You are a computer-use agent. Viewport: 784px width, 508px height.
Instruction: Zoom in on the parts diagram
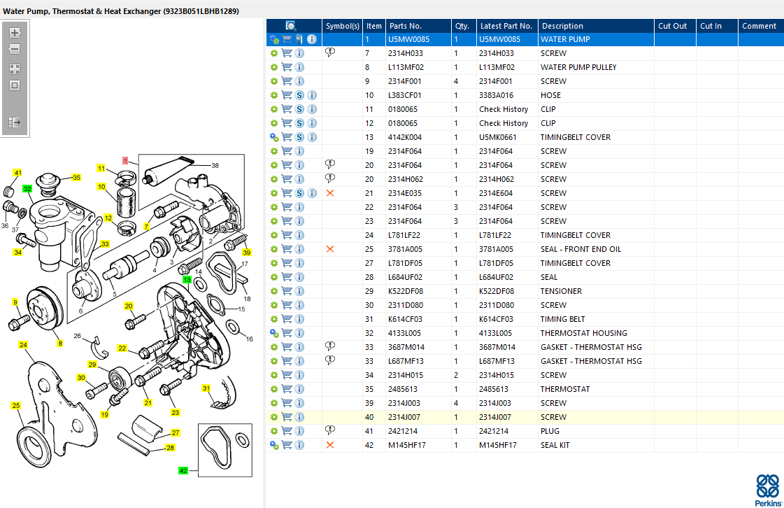(15, 33)
